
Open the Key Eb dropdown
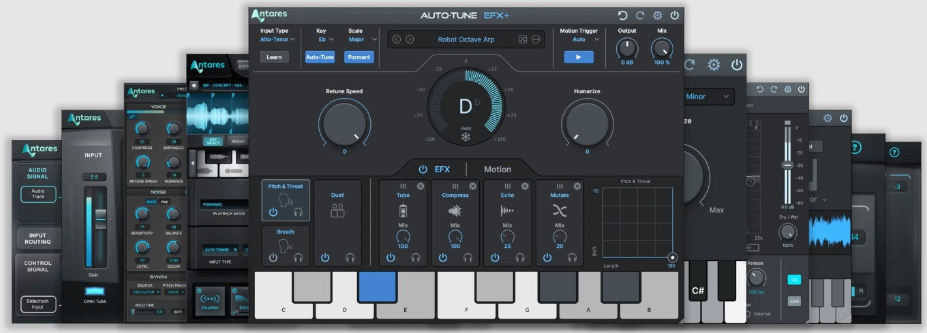[324, 39]
